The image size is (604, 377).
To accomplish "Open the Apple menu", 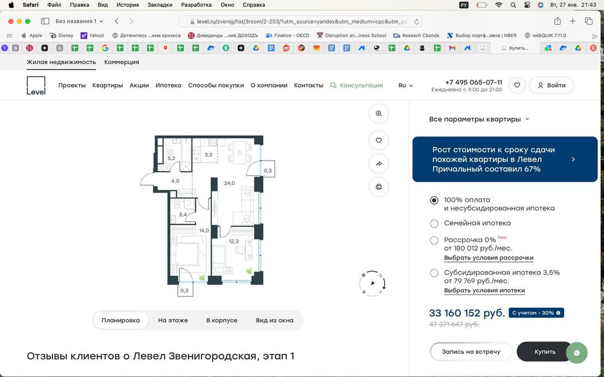I will click(11, 5).
